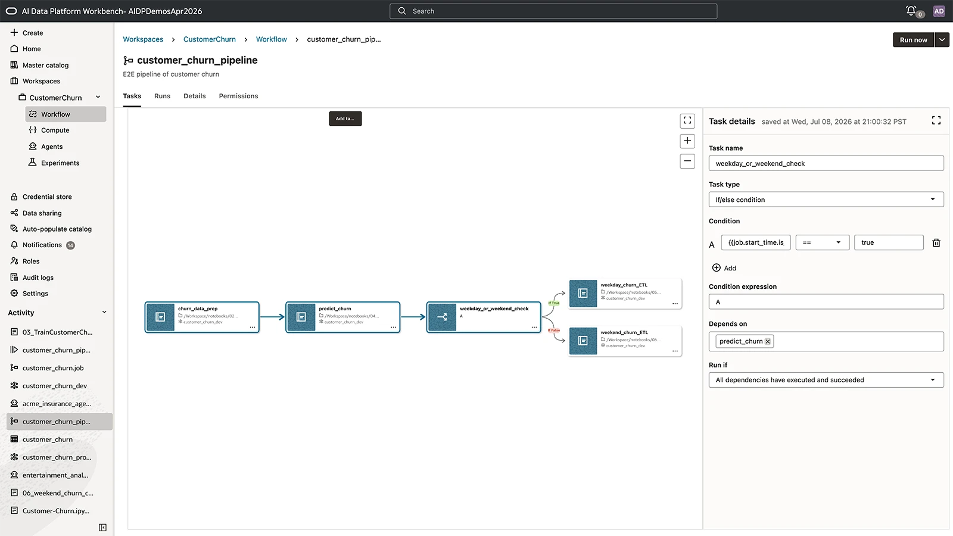The image size is (953, 536).
Task: Open Settings gear in sidebar
Action: [14, 293]
